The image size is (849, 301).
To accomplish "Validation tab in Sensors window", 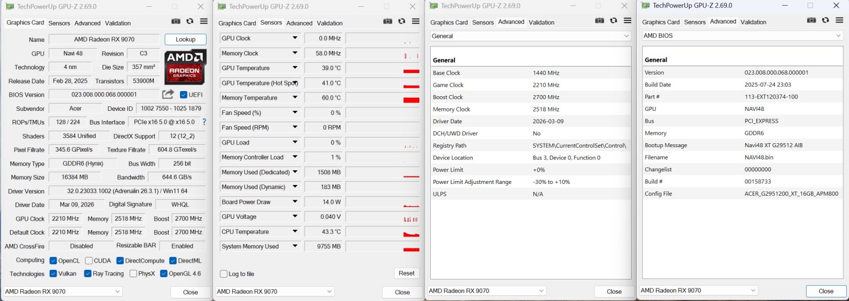I will pyautogui.click(x=329, y=23).
